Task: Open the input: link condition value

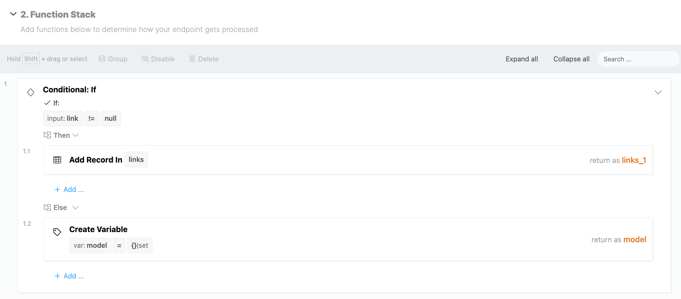Action: click(63, 118)
